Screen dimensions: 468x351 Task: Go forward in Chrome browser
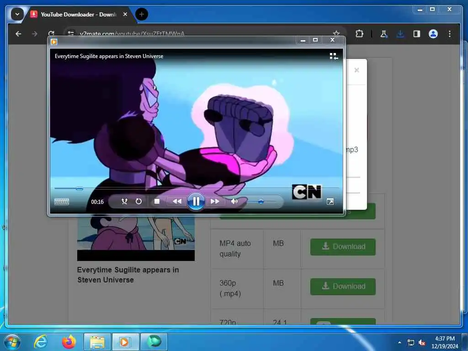[x=35, y=34]
